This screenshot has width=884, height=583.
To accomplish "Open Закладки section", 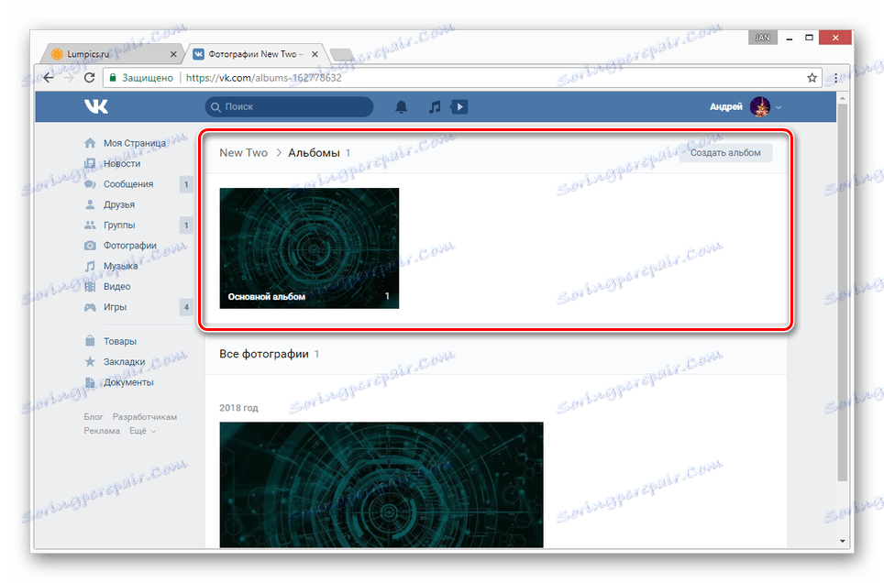I will (x=124, y=362).
